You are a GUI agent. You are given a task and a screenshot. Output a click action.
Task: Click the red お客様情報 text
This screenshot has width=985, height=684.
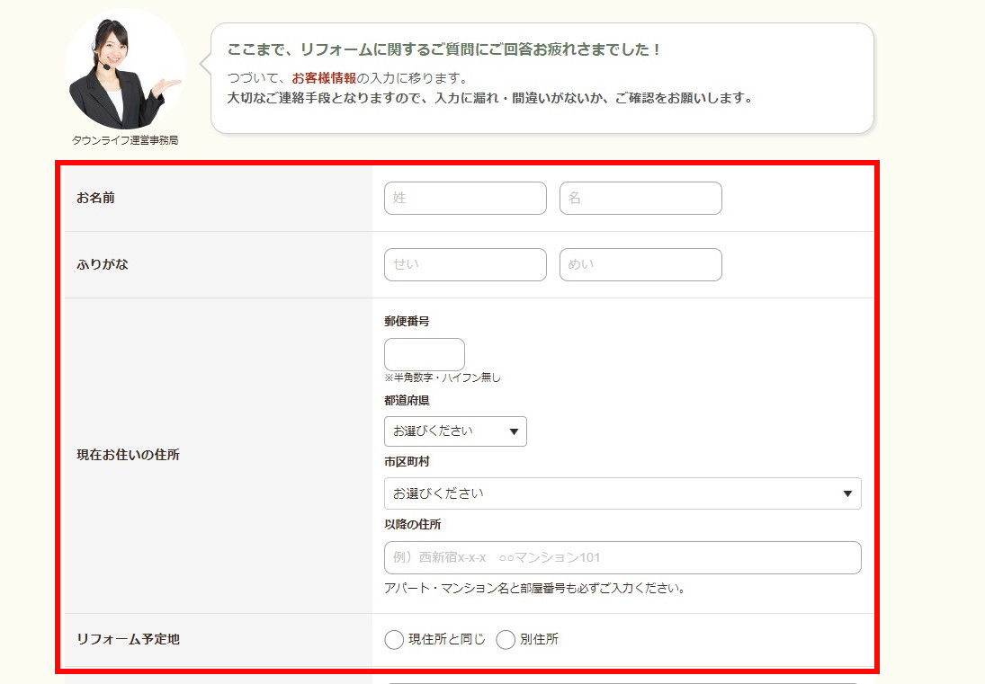point(324,78)
